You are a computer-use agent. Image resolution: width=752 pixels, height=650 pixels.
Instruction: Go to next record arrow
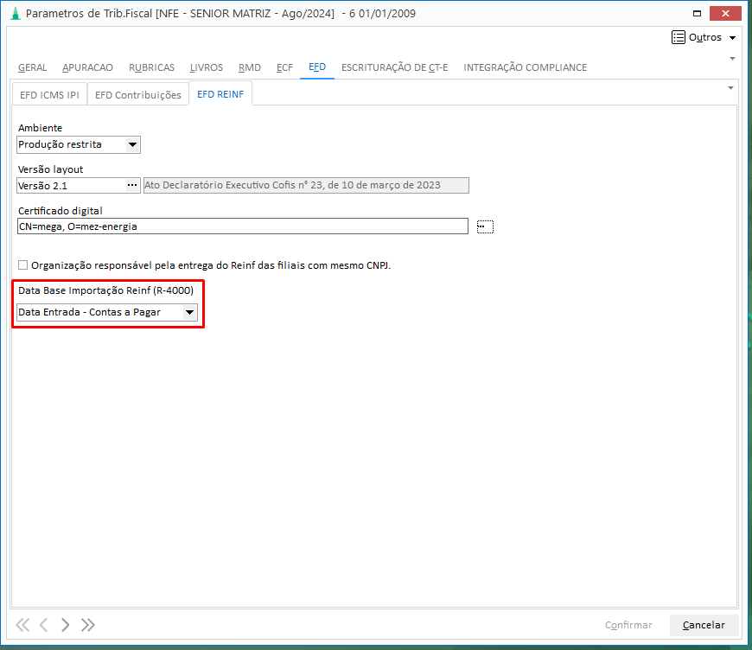[65, 625]
